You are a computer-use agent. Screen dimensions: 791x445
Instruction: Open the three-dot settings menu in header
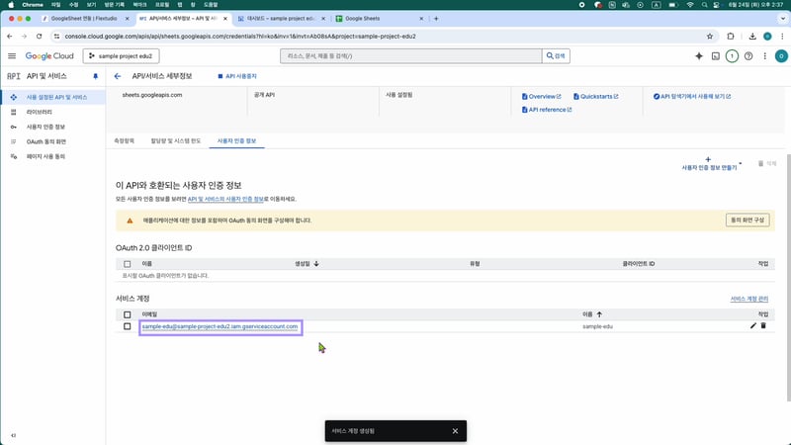[x=764, y=56]
